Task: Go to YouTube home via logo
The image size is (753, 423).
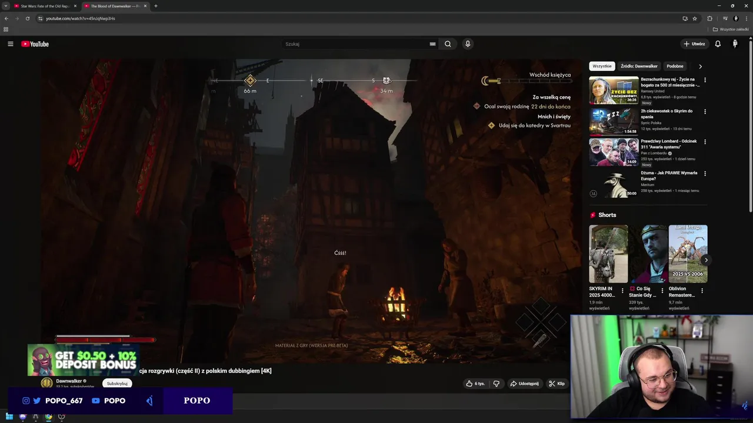Action: click(35, 44)
